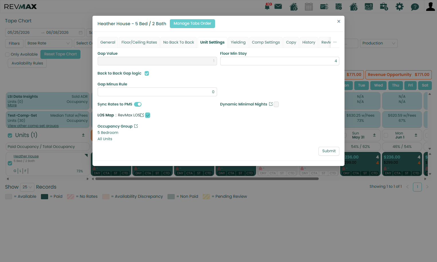Open the Production dropdown
This screenshot has height=262, width=437.
(379, 43)
